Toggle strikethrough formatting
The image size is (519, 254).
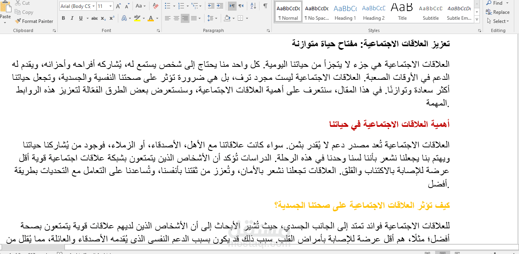[95, 18]
